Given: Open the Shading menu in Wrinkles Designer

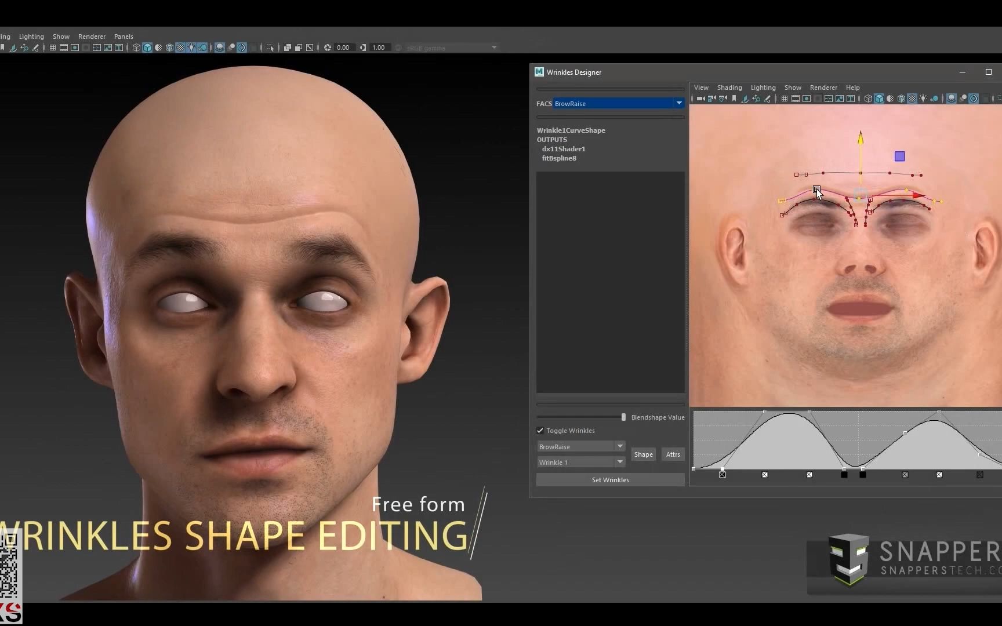Looking at the screenshot, I should [x=729, y=88].
